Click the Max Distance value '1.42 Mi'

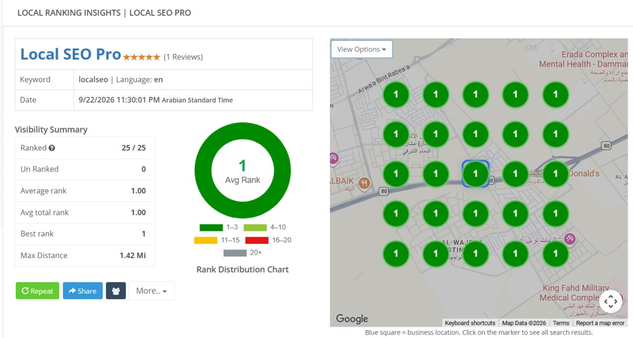pos(133,256)
